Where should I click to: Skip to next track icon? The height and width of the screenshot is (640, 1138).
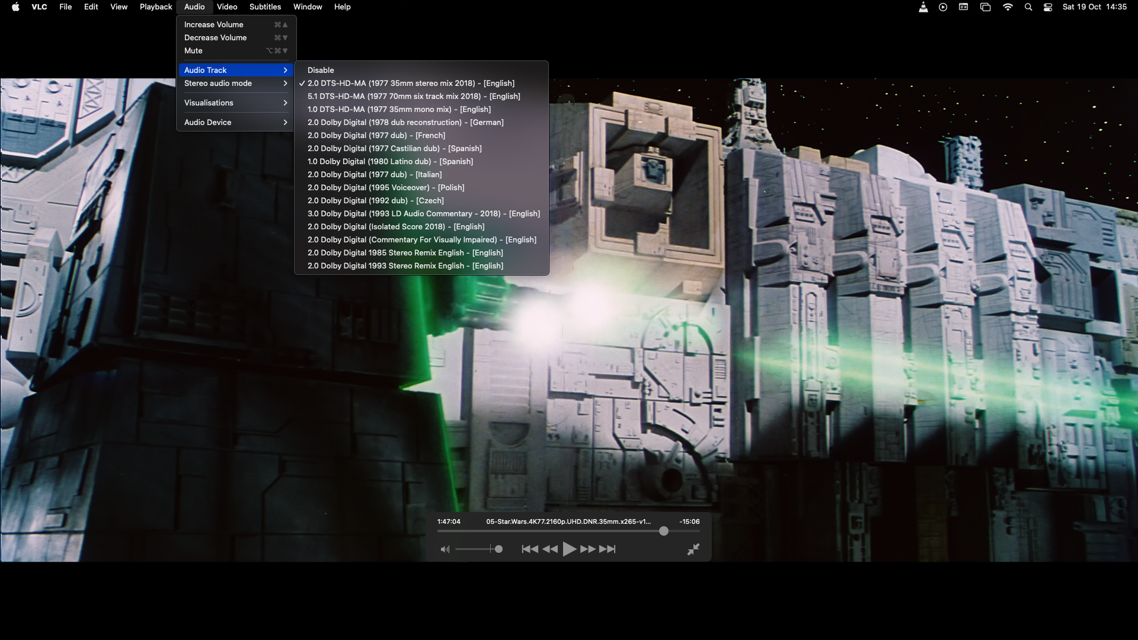(x=608, y=549)
